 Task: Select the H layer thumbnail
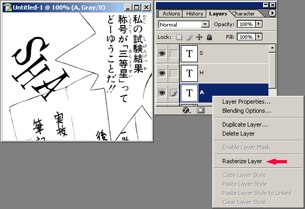[189, 73]
